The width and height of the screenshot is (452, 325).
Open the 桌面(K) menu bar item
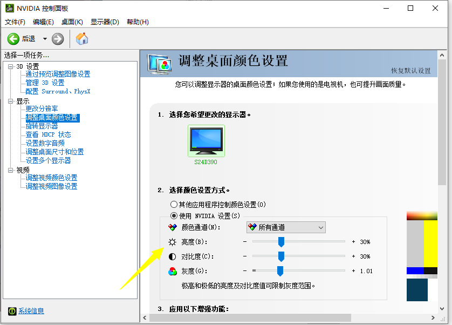pos(71,22)
